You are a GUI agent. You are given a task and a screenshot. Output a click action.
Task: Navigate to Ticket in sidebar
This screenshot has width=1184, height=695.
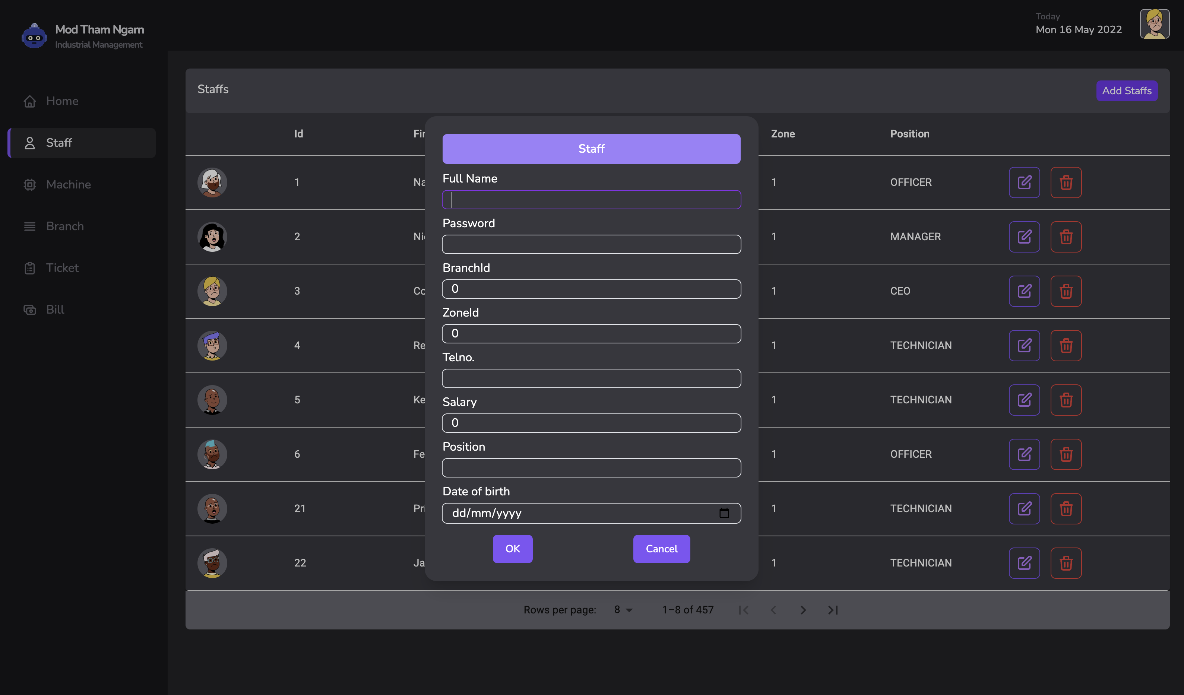click(62, 268)
